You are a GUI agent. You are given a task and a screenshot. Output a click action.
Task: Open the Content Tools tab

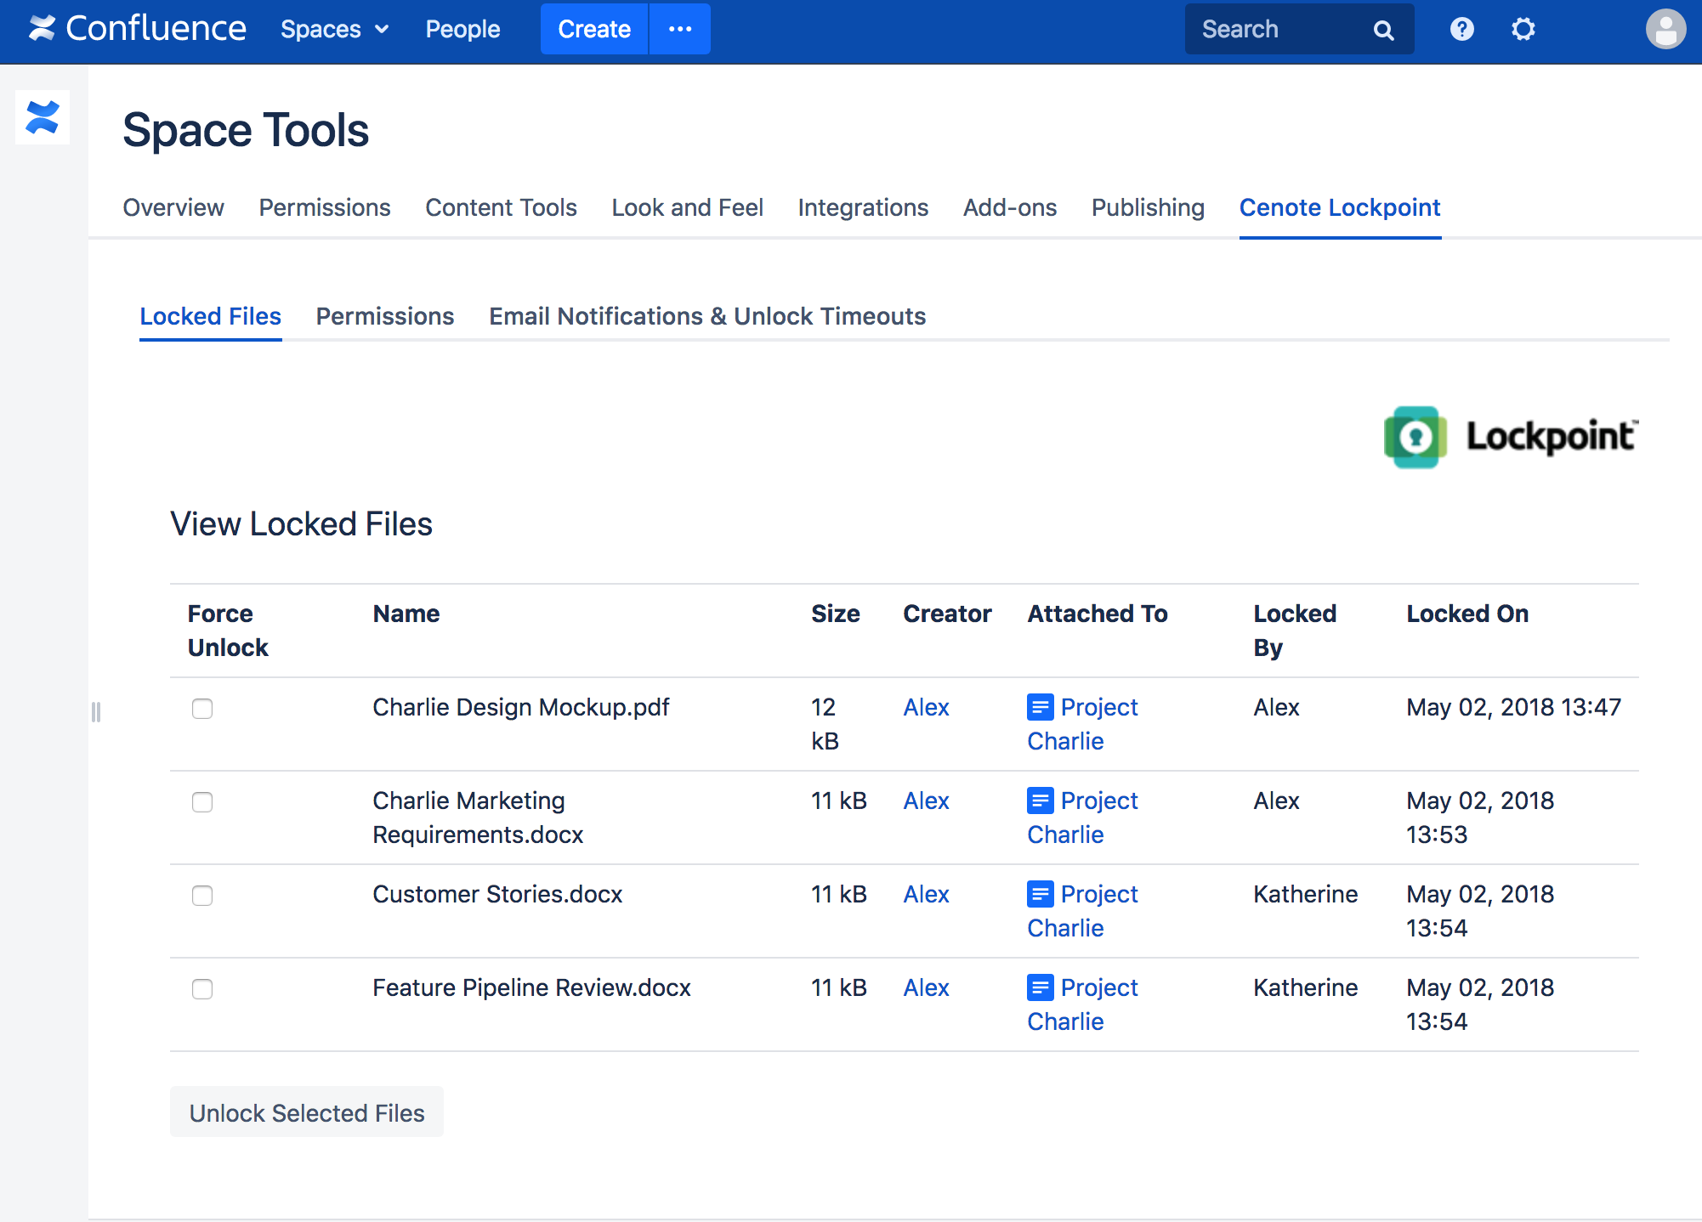pyautogui.click(x=501, y=207)
